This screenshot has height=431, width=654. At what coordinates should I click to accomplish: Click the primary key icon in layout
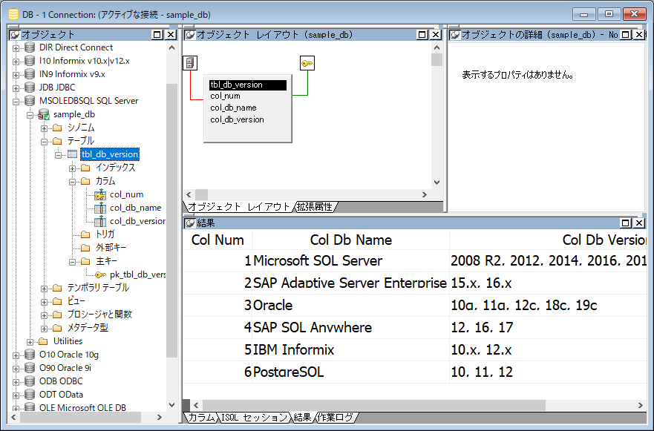click(x=307, y=64)
